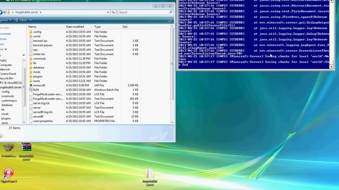Select the banned-players file name
Screen dimensions: 339x190
tap(43, 45)
